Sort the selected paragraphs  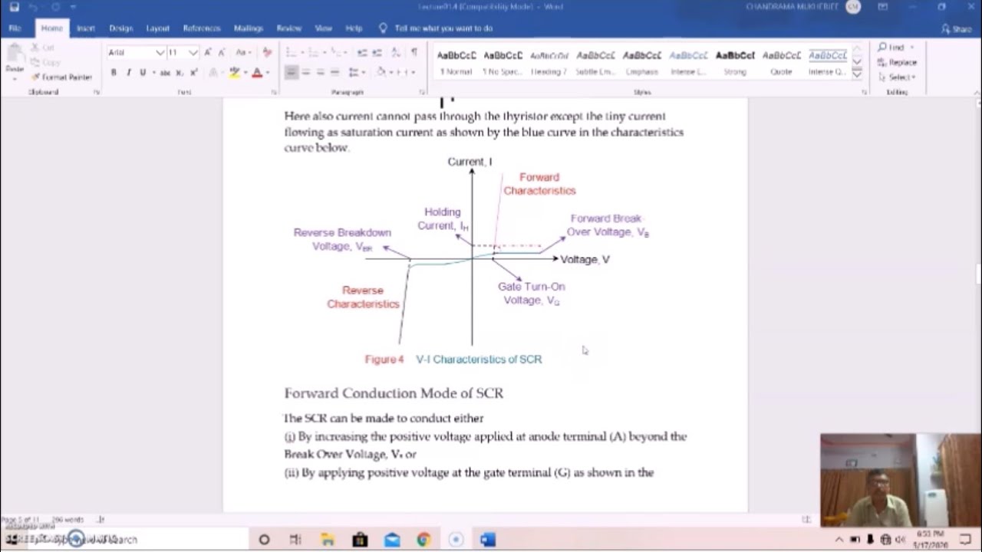coord(396,52)
